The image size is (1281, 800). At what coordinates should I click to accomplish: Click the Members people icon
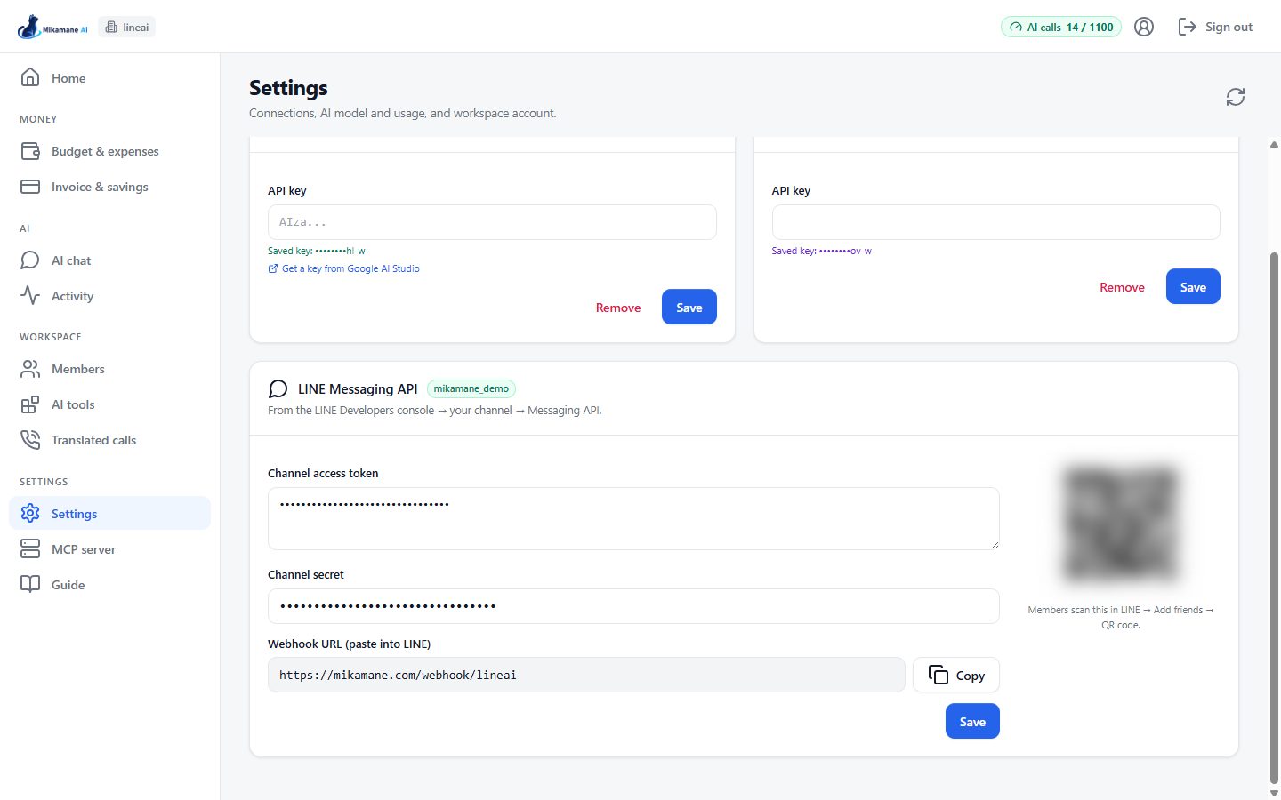tap(30, 369)
